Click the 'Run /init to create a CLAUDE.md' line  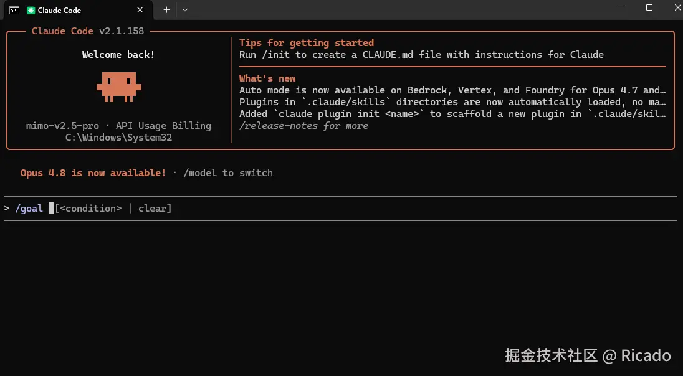(422, 55)
